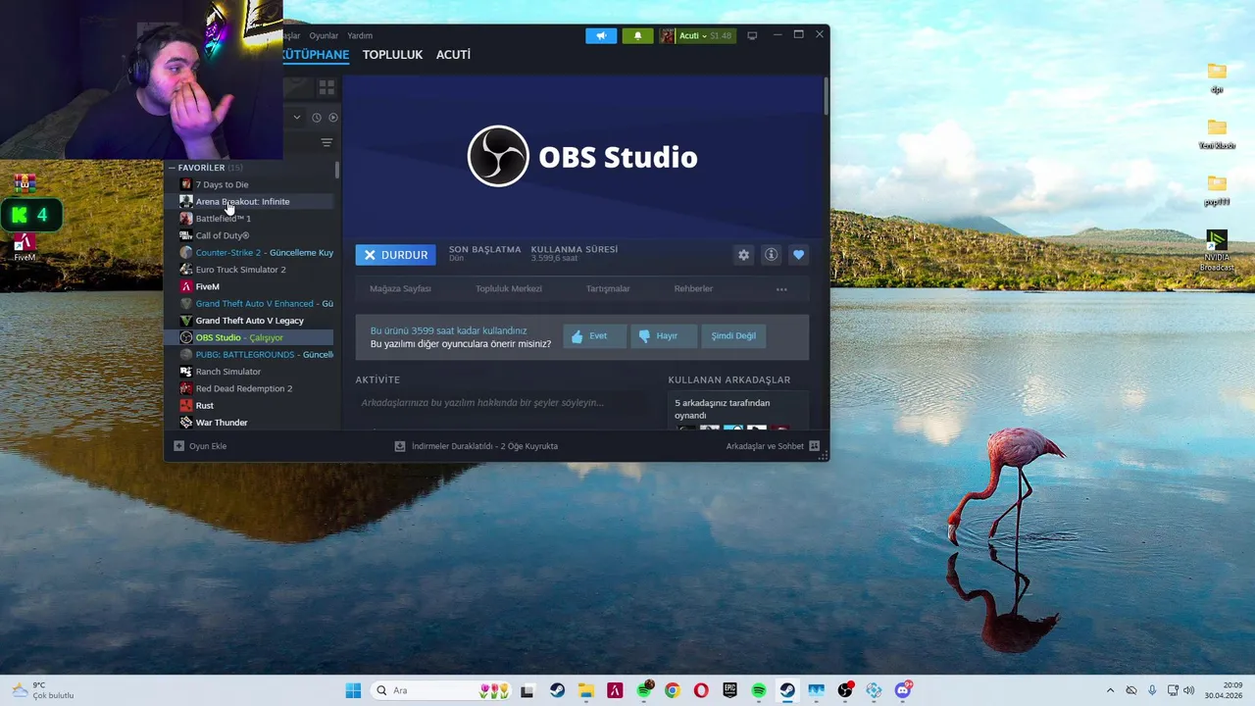Switch to the KÜTÜPHANE tab
The image size is (1255, 706).
[316, 55]
